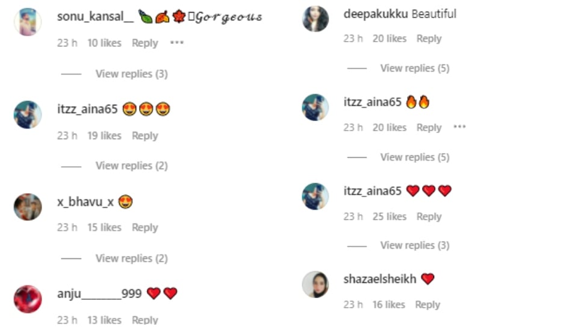Click itzz_aina65 avatar beside heart-eyes comment
Image resolution: width=578 pixels, height=327 pixels.
click(28, 114)
